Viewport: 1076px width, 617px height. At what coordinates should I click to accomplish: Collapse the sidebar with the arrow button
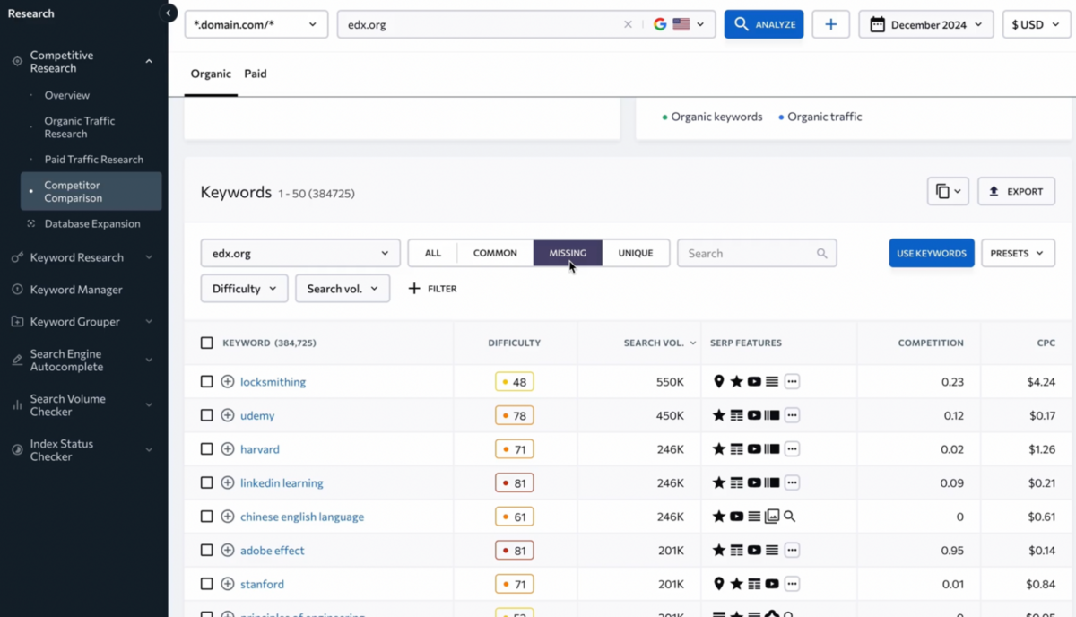pyautogui.click(x=168, y=13)
